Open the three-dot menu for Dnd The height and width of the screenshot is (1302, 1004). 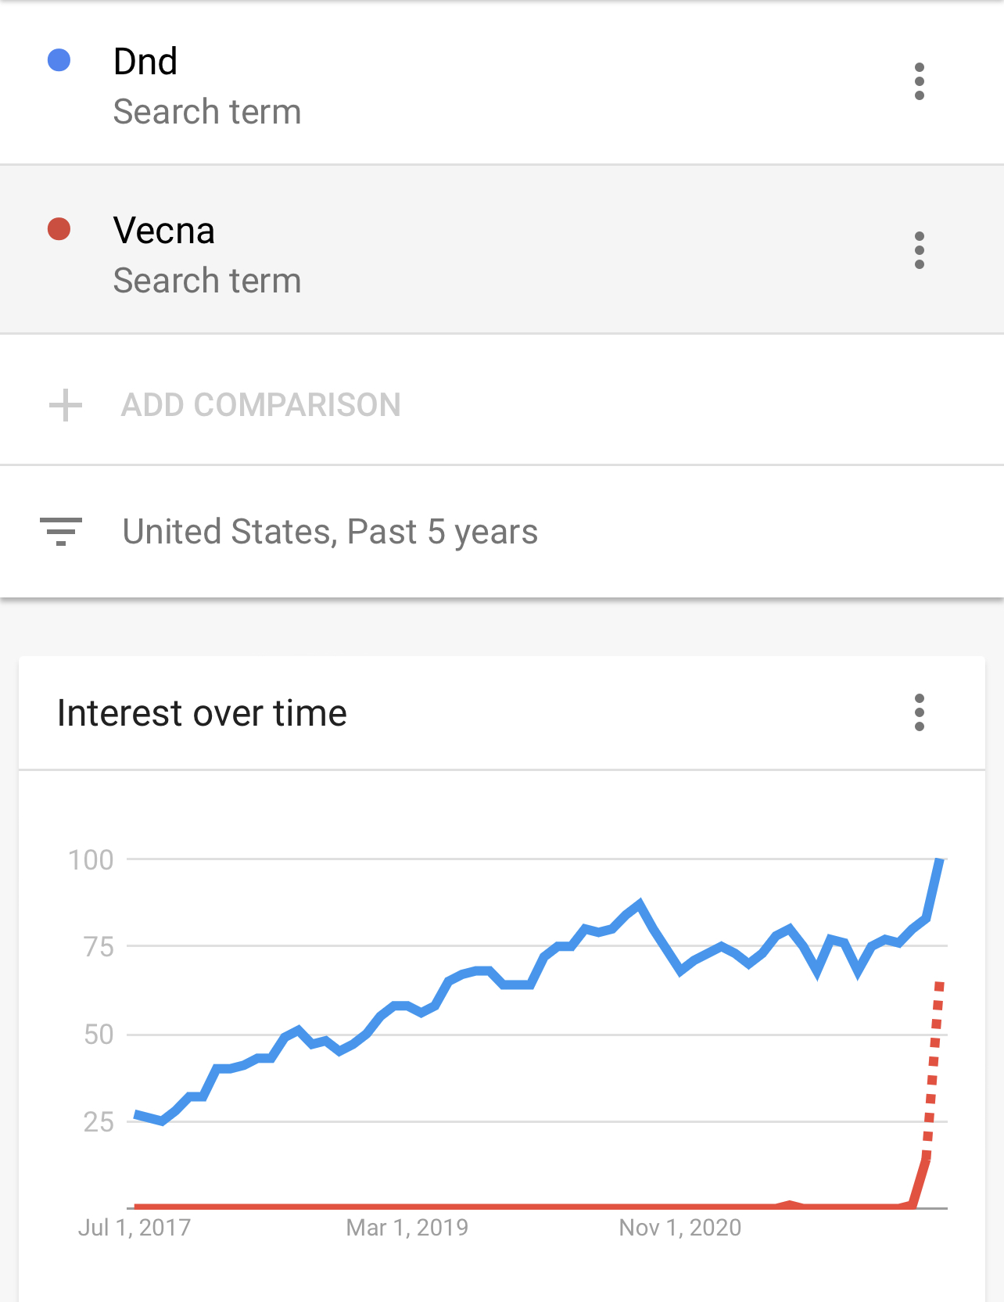click(x=919, y=81)
